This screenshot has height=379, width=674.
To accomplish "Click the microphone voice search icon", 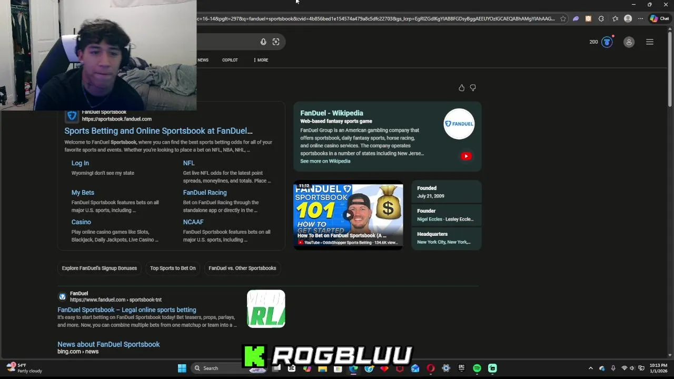I will 263,42.
